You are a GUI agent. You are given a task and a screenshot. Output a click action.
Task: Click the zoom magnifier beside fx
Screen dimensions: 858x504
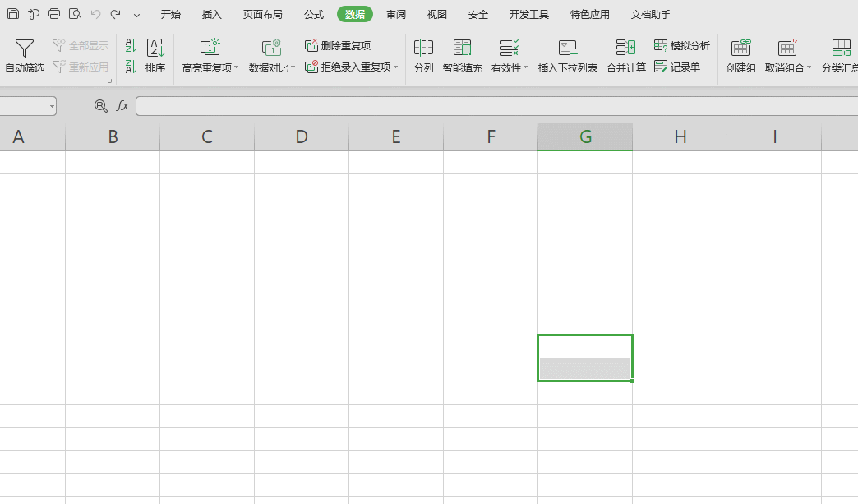101,105
